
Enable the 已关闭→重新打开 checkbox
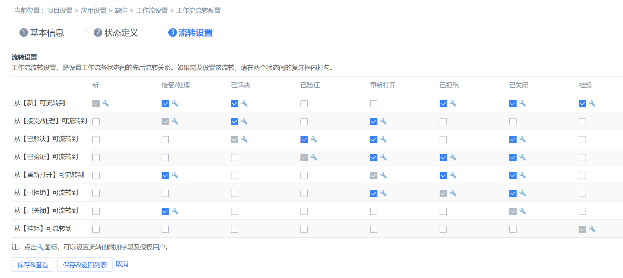point(374,211)
